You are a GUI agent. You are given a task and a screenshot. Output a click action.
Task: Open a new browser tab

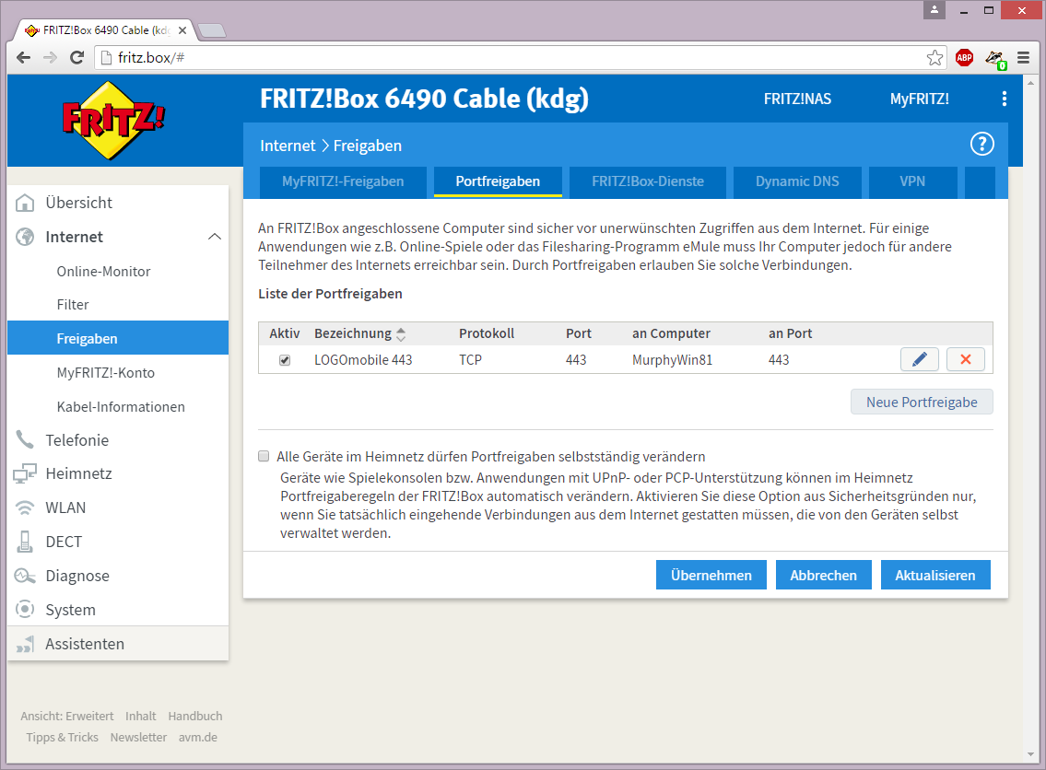[x=212, y=30]
